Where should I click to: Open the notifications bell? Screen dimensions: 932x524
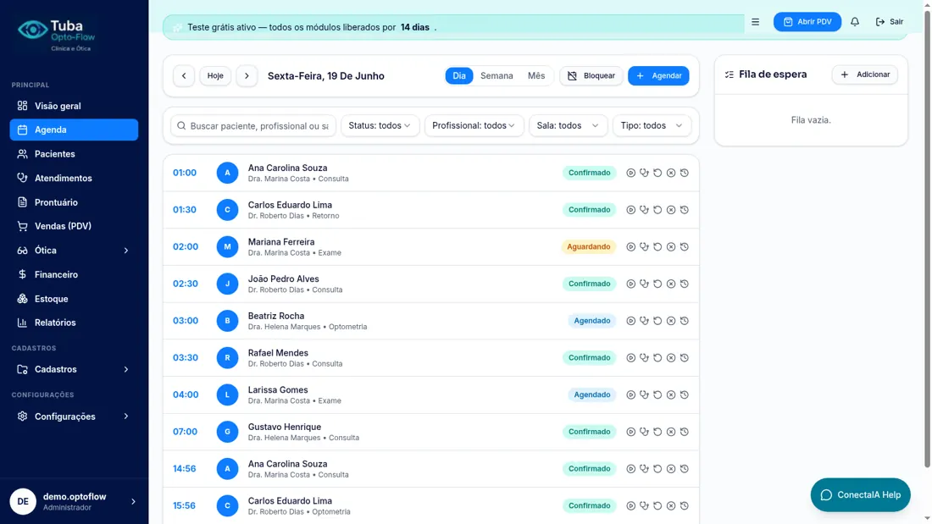(855, 22)
